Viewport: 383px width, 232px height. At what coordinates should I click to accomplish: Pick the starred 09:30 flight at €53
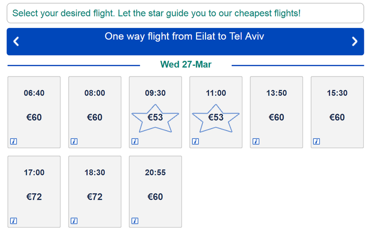click(155, 112)
